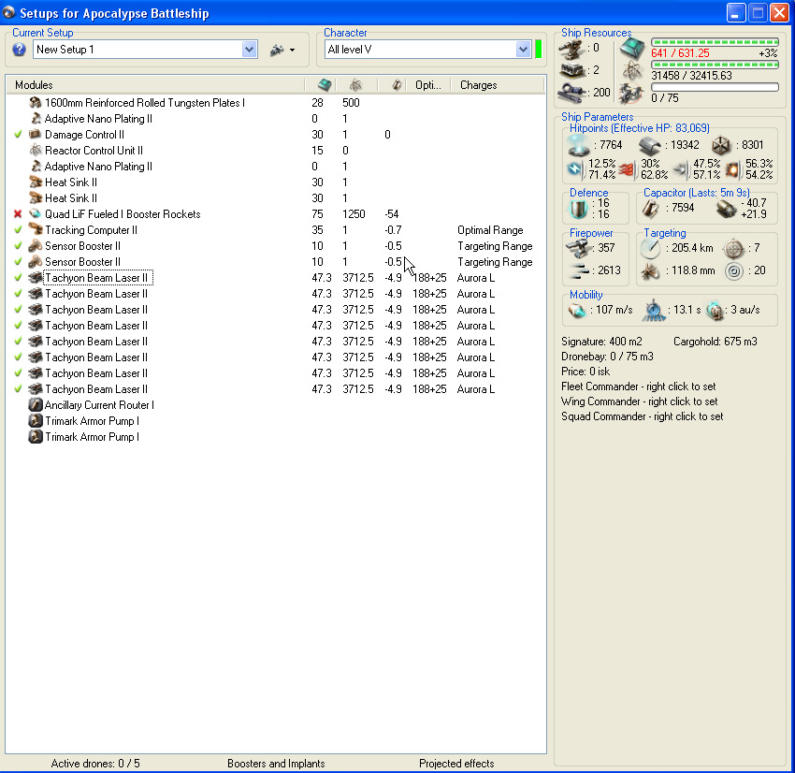Click the second Trimark Armor Pump I icon

coord(35,437)
